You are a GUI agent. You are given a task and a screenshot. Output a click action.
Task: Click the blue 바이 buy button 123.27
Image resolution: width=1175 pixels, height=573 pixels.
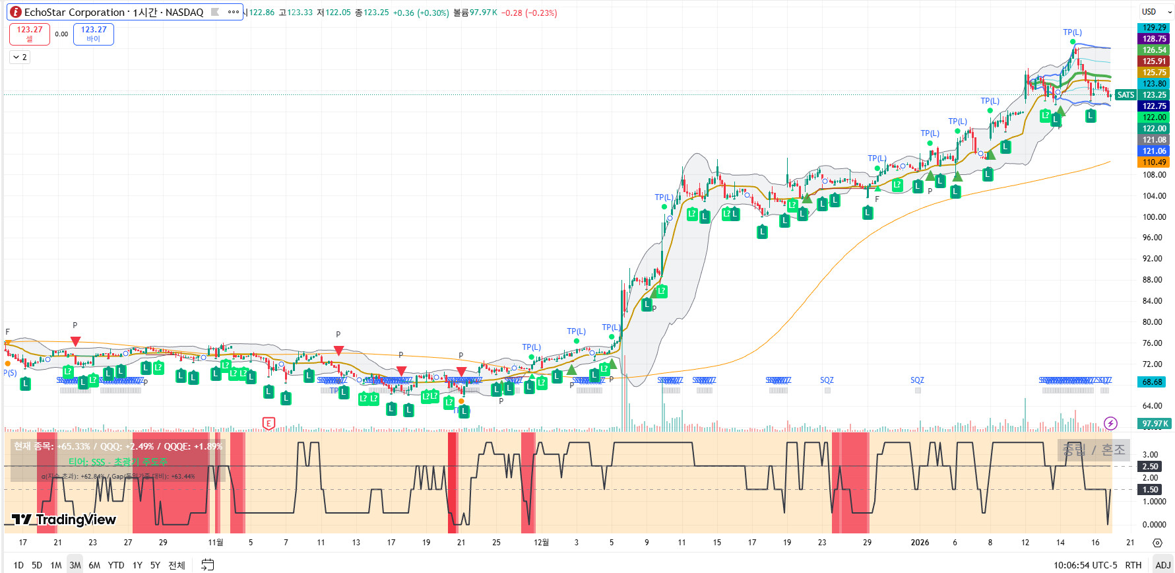(x=94, y=34)
